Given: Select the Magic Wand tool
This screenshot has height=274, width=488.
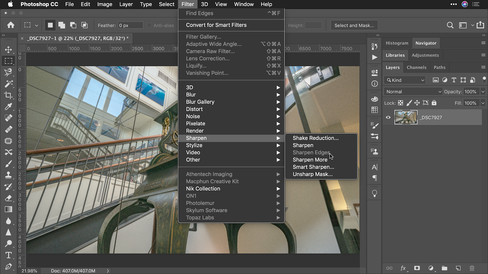Looking at the screenshot, I should [8, 83].
